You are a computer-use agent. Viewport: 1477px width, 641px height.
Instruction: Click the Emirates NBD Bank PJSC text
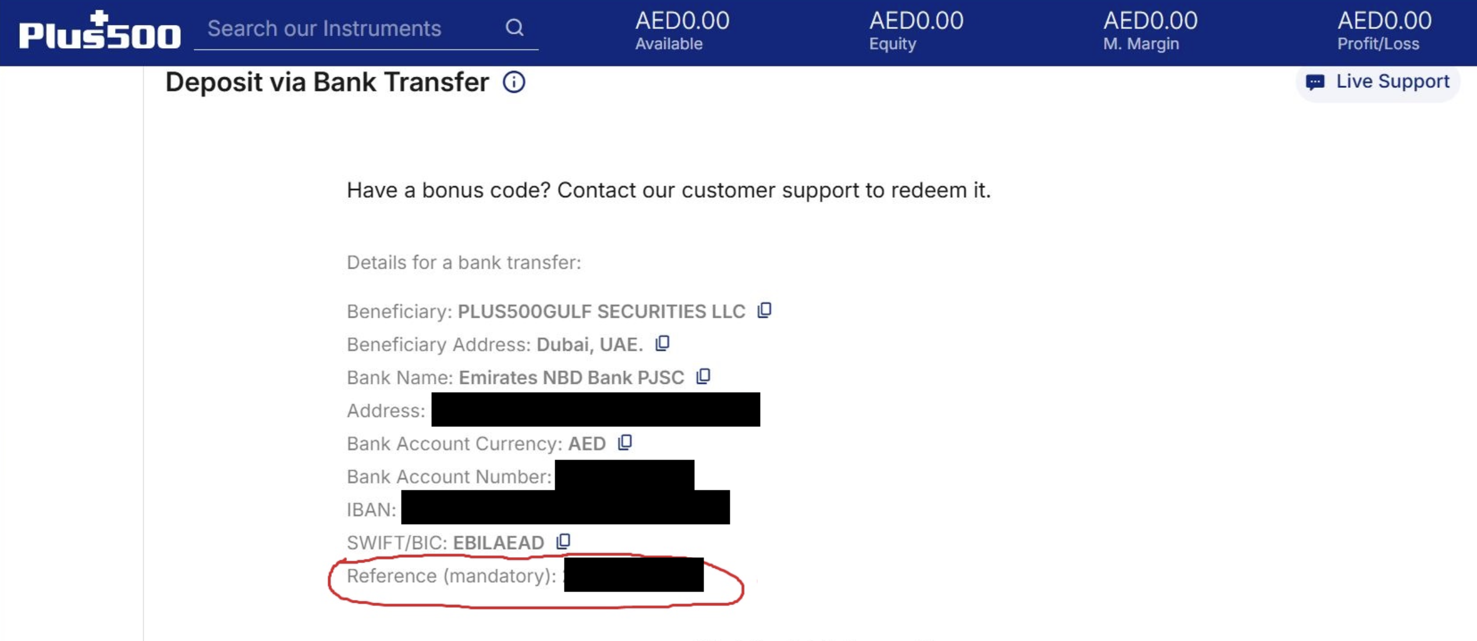point(571,378)
